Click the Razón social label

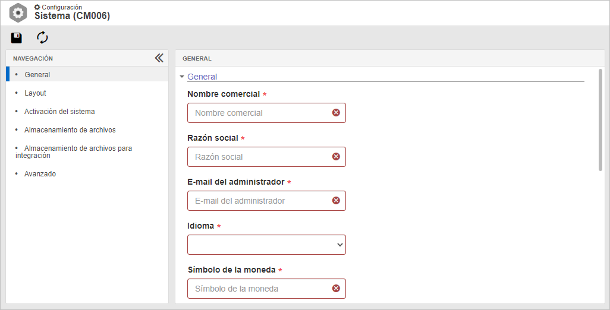coord(213,138)
